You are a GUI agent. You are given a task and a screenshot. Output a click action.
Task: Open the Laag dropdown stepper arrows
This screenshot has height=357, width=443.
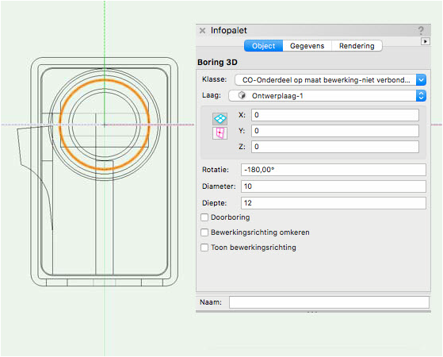coord(421,96)
